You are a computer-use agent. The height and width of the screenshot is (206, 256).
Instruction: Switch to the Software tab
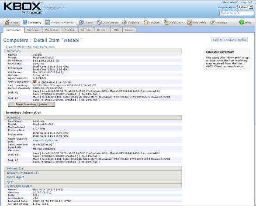[x=33, y=30]
